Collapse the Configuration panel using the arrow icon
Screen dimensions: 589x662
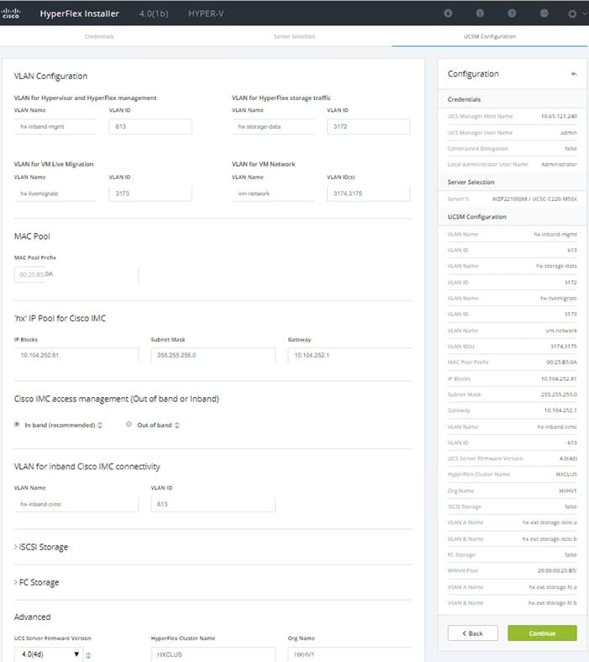click(573, 74)
